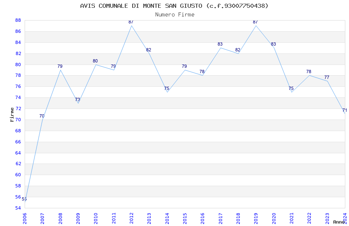Click the data point value 71 for 2024
This screenshot has width=349, height=226.
[x=344, y=110]
